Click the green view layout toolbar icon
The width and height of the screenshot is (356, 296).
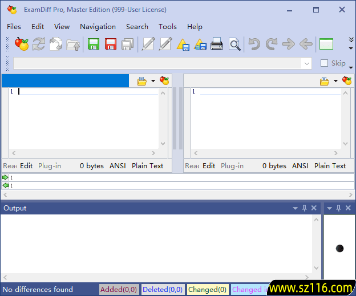click(x=326, y=44)
